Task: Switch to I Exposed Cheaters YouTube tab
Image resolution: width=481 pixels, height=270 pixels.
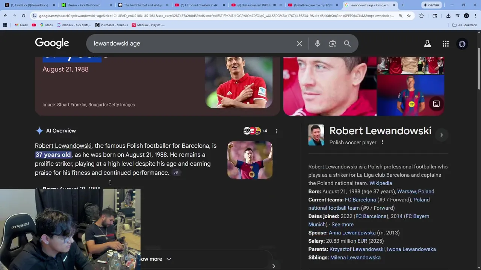Action: [x=199, y=5]
